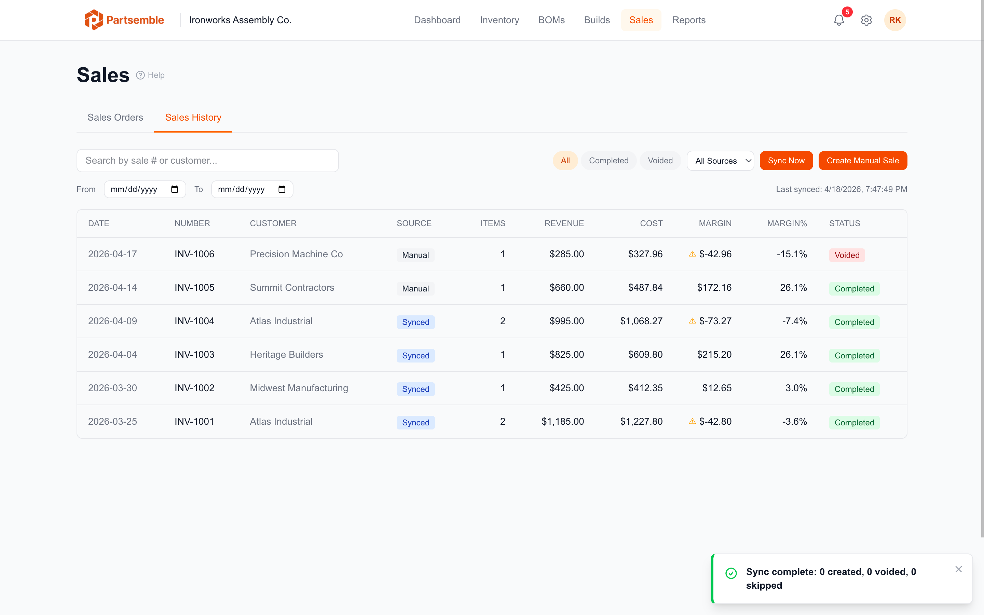This screenshot has width=984, height=615.
Task: Open the BOMs nav item
Action: (551, 20)
